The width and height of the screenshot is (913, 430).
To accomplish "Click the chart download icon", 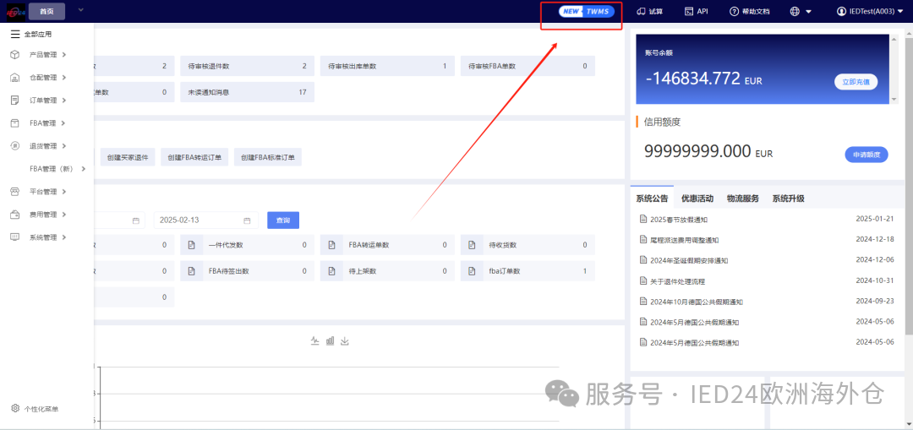I will (x=345, y=340).
